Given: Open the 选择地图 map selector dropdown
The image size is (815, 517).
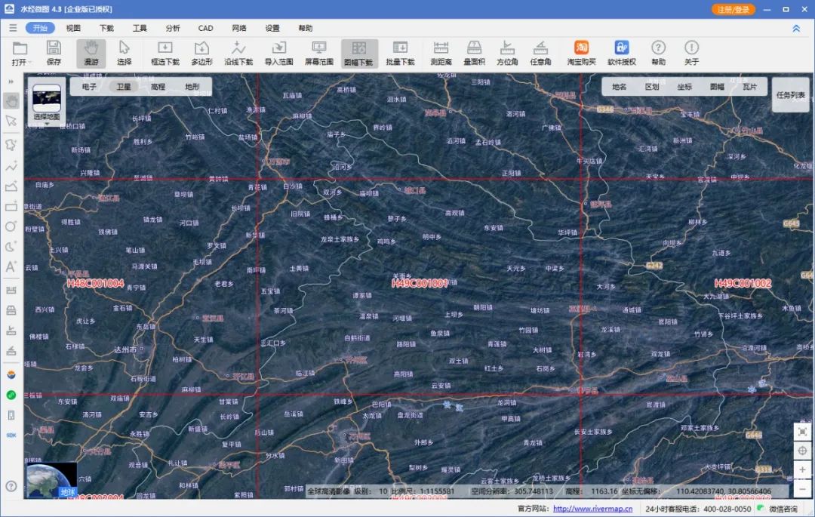Looking at the screenshot, I should (x=47, y=102).
